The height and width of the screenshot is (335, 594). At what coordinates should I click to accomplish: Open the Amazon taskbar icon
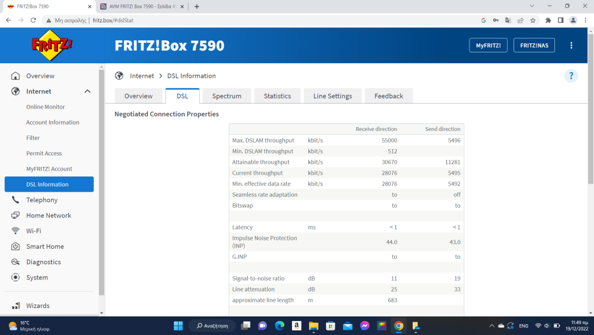(x=296, y=326)
